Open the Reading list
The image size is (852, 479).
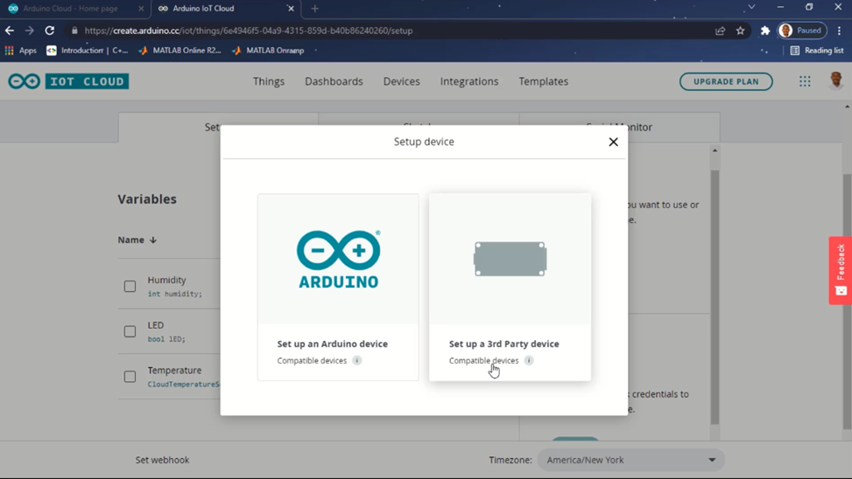tap(817, 51)
